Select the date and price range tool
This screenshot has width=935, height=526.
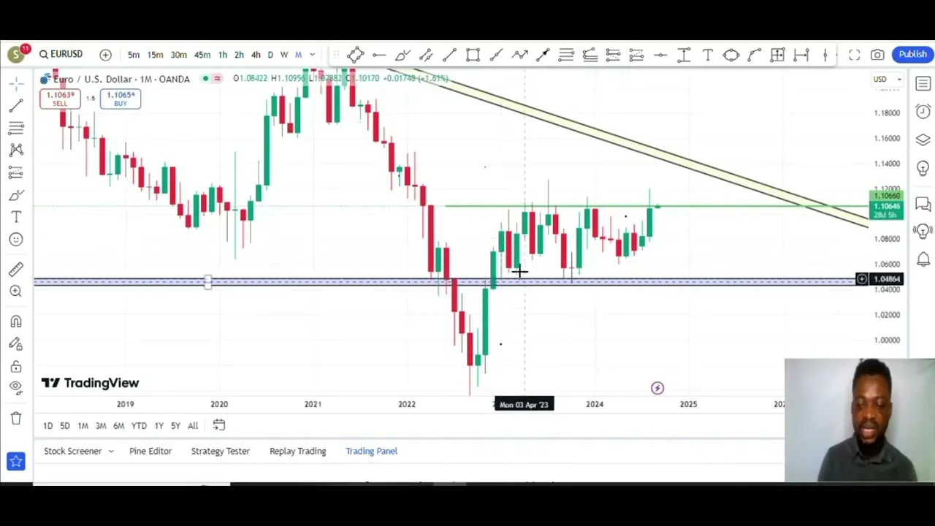(x=778, y=55)
